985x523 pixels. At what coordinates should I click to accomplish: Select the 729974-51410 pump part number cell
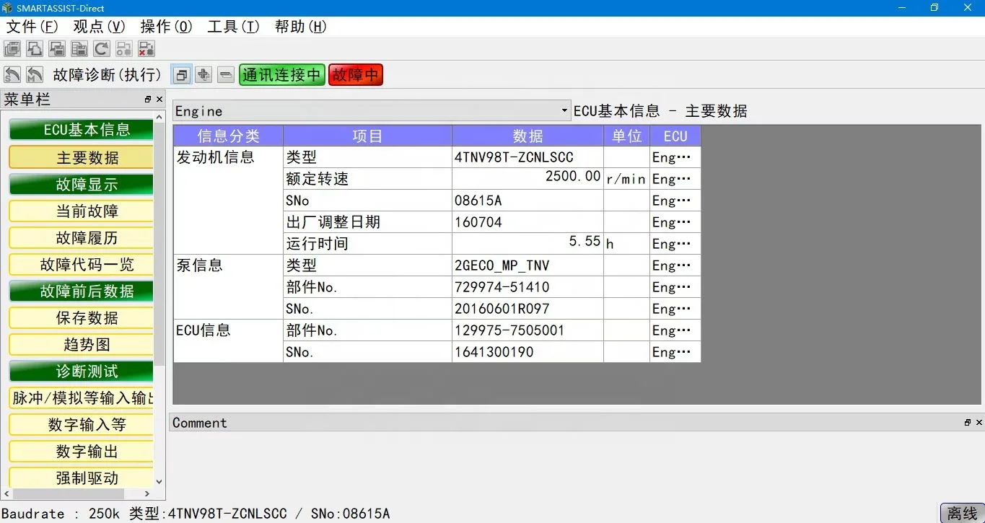[x=528, y=287]
